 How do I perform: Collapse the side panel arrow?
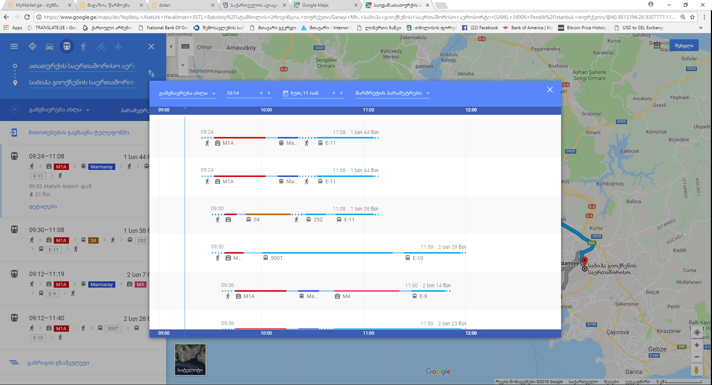tap(171, 46)
